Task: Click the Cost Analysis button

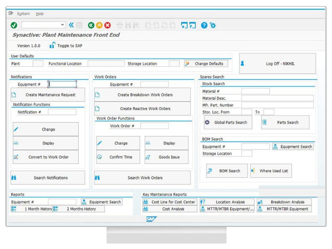Action: tap(170, 209)
